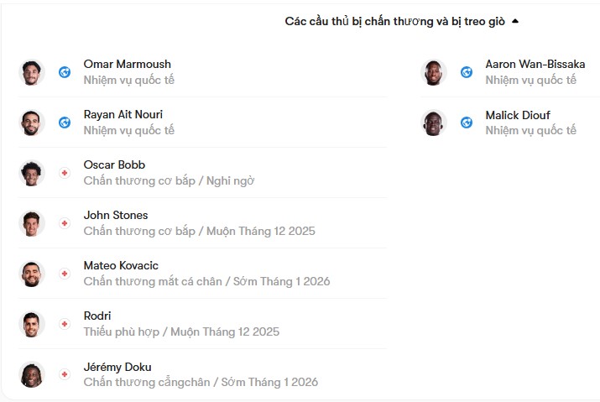This screenshot has width=600, height=402.
Task: Click the international duty icon beside Omar Marmoush
Action: pyautogui.click(x=65, y=72)
